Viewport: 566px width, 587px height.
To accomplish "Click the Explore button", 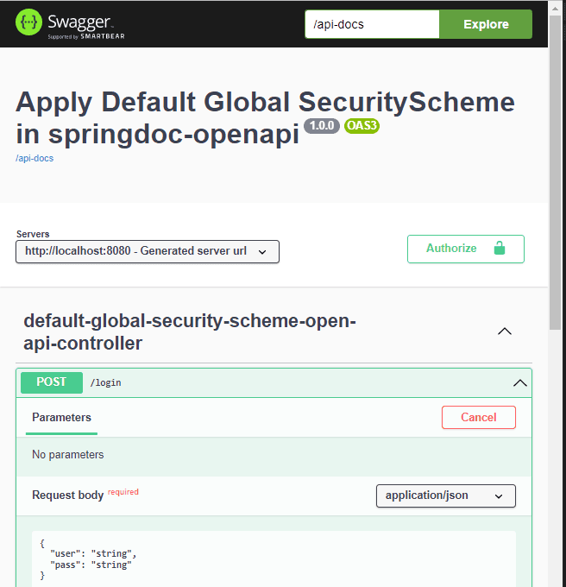I will click(x=486, y=24).
